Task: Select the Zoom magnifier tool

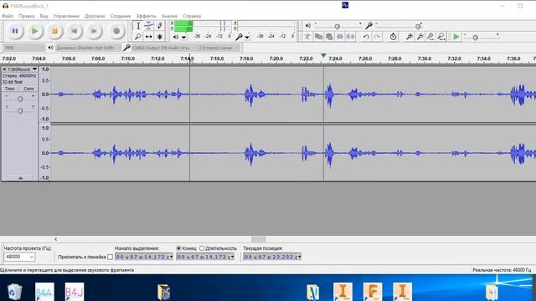Action: (x=138, y=36)
